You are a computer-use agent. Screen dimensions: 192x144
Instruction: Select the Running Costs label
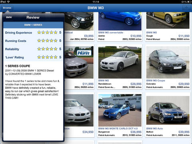coord(16,41)
